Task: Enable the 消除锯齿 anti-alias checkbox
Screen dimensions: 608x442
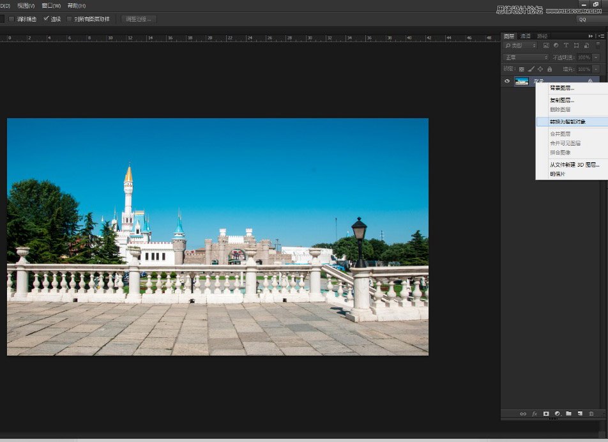Action: pyautogui.click(x=11, y=19)
